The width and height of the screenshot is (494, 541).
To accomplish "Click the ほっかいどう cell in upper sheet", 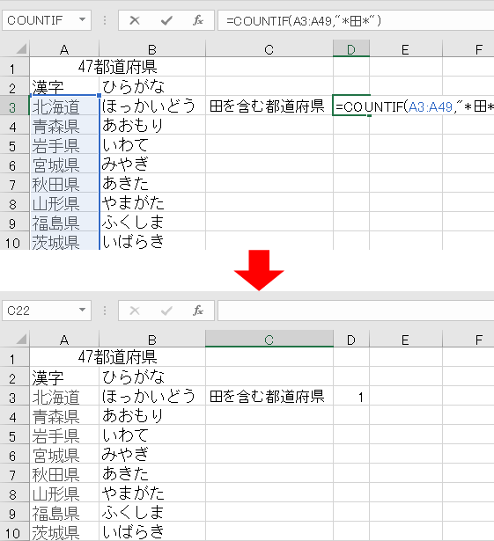I will 152,106.
